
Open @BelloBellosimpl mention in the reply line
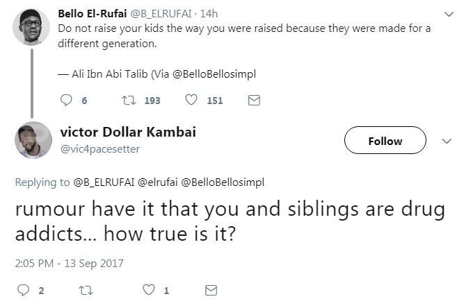pos(223,182)
